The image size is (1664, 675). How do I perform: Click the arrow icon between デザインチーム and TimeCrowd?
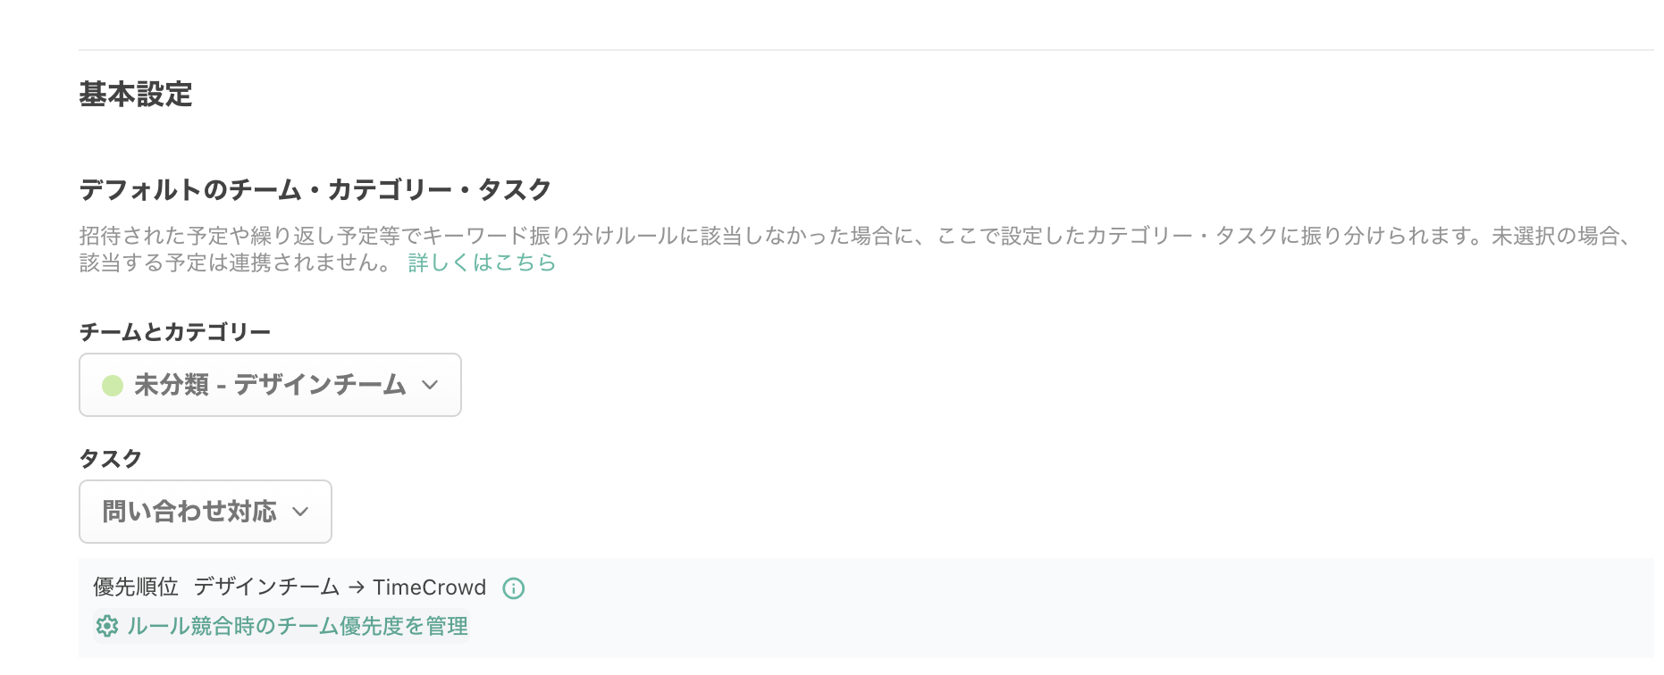(x=357, y=587)
